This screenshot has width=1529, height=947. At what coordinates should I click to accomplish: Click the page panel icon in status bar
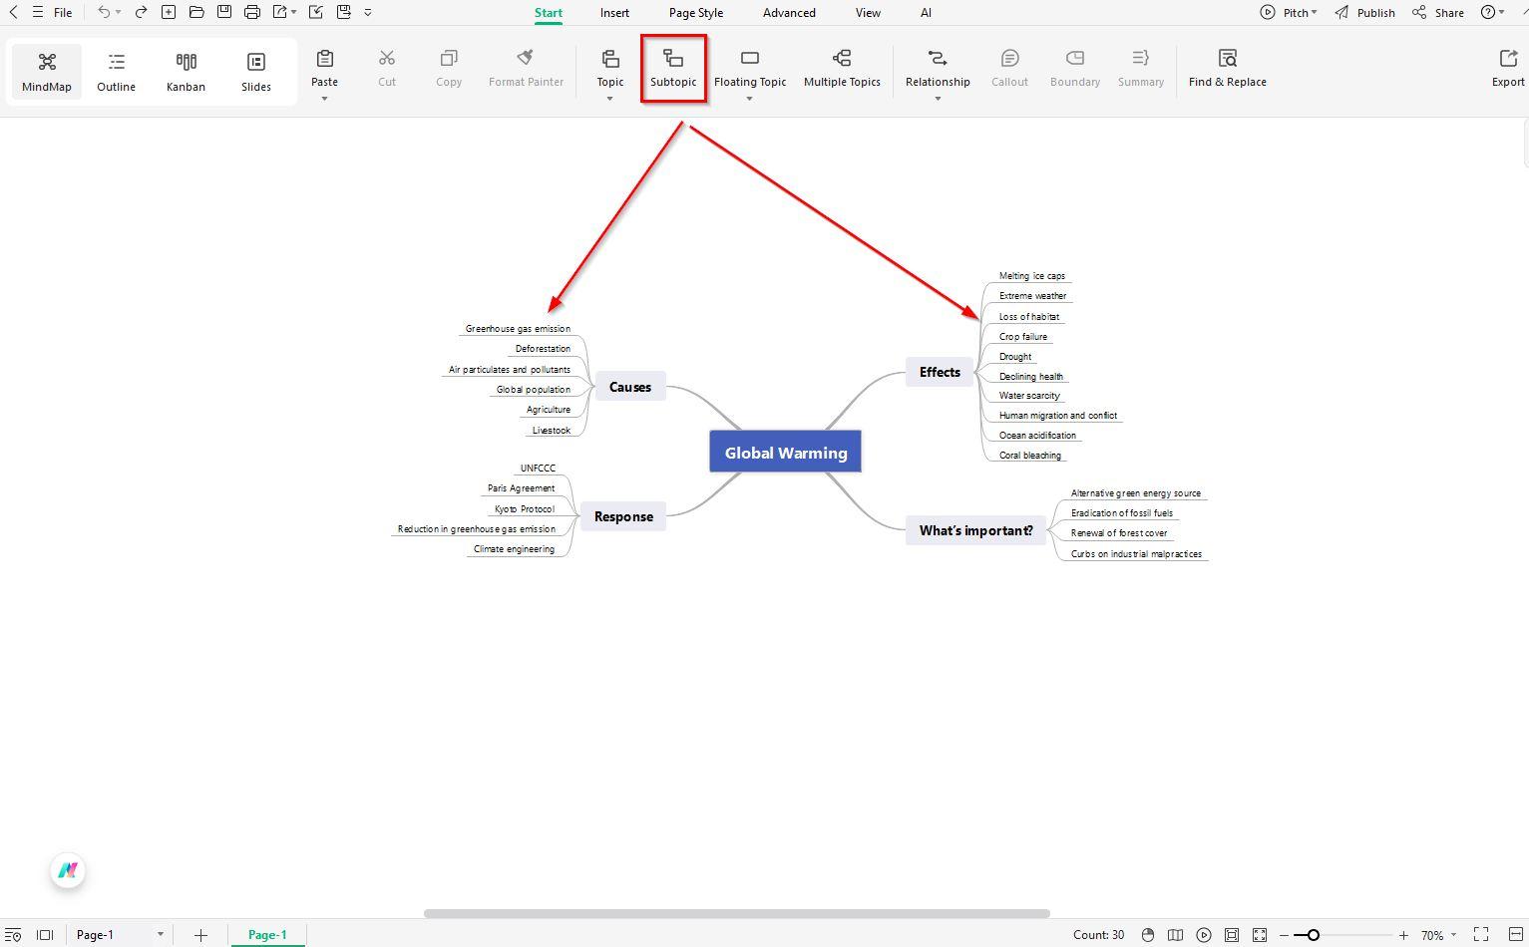coord(45,935)
